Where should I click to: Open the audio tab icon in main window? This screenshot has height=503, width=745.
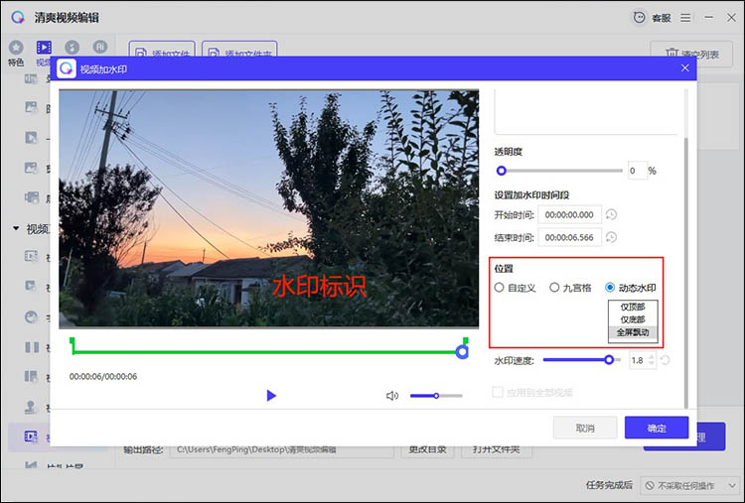tap(72, 47)
